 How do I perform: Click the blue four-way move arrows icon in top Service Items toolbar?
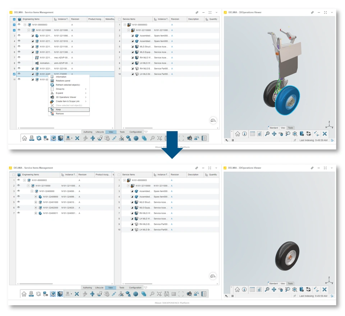pos(93,138)
